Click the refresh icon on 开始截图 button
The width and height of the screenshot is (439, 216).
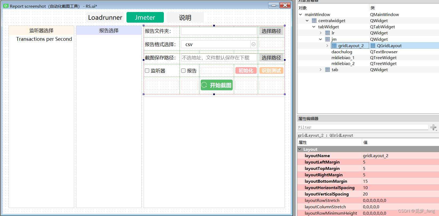[x=204, y=85]
